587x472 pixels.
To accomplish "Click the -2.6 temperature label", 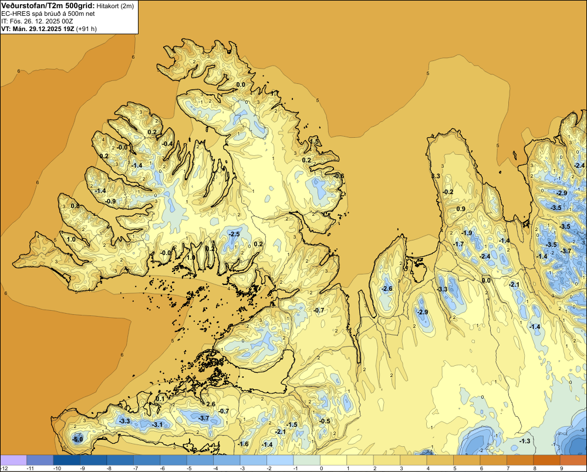I will pos(387,288).
